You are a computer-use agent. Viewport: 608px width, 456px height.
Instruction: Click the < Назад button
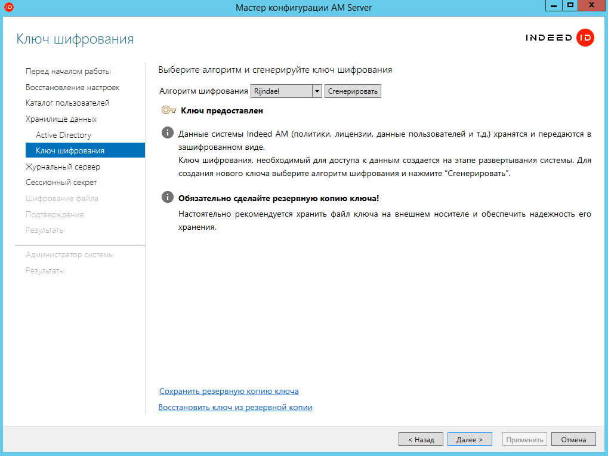[421, 439]
